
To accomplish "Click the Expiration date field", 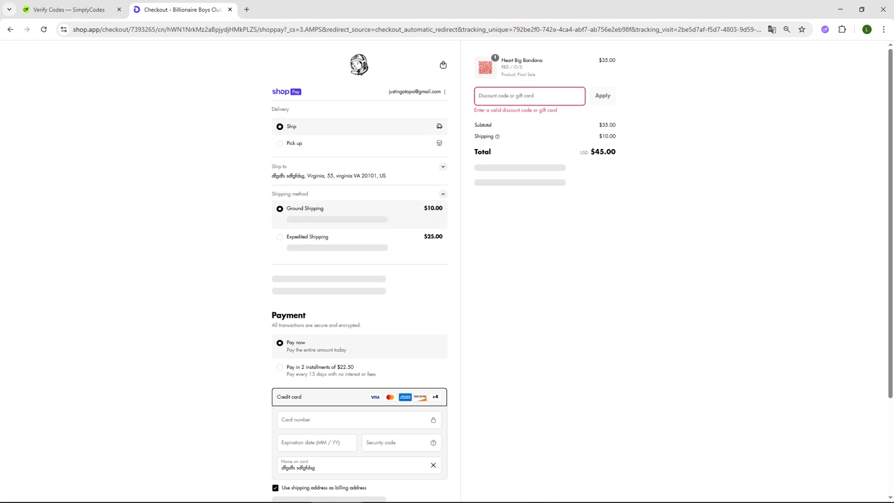I will click(317, 443).
